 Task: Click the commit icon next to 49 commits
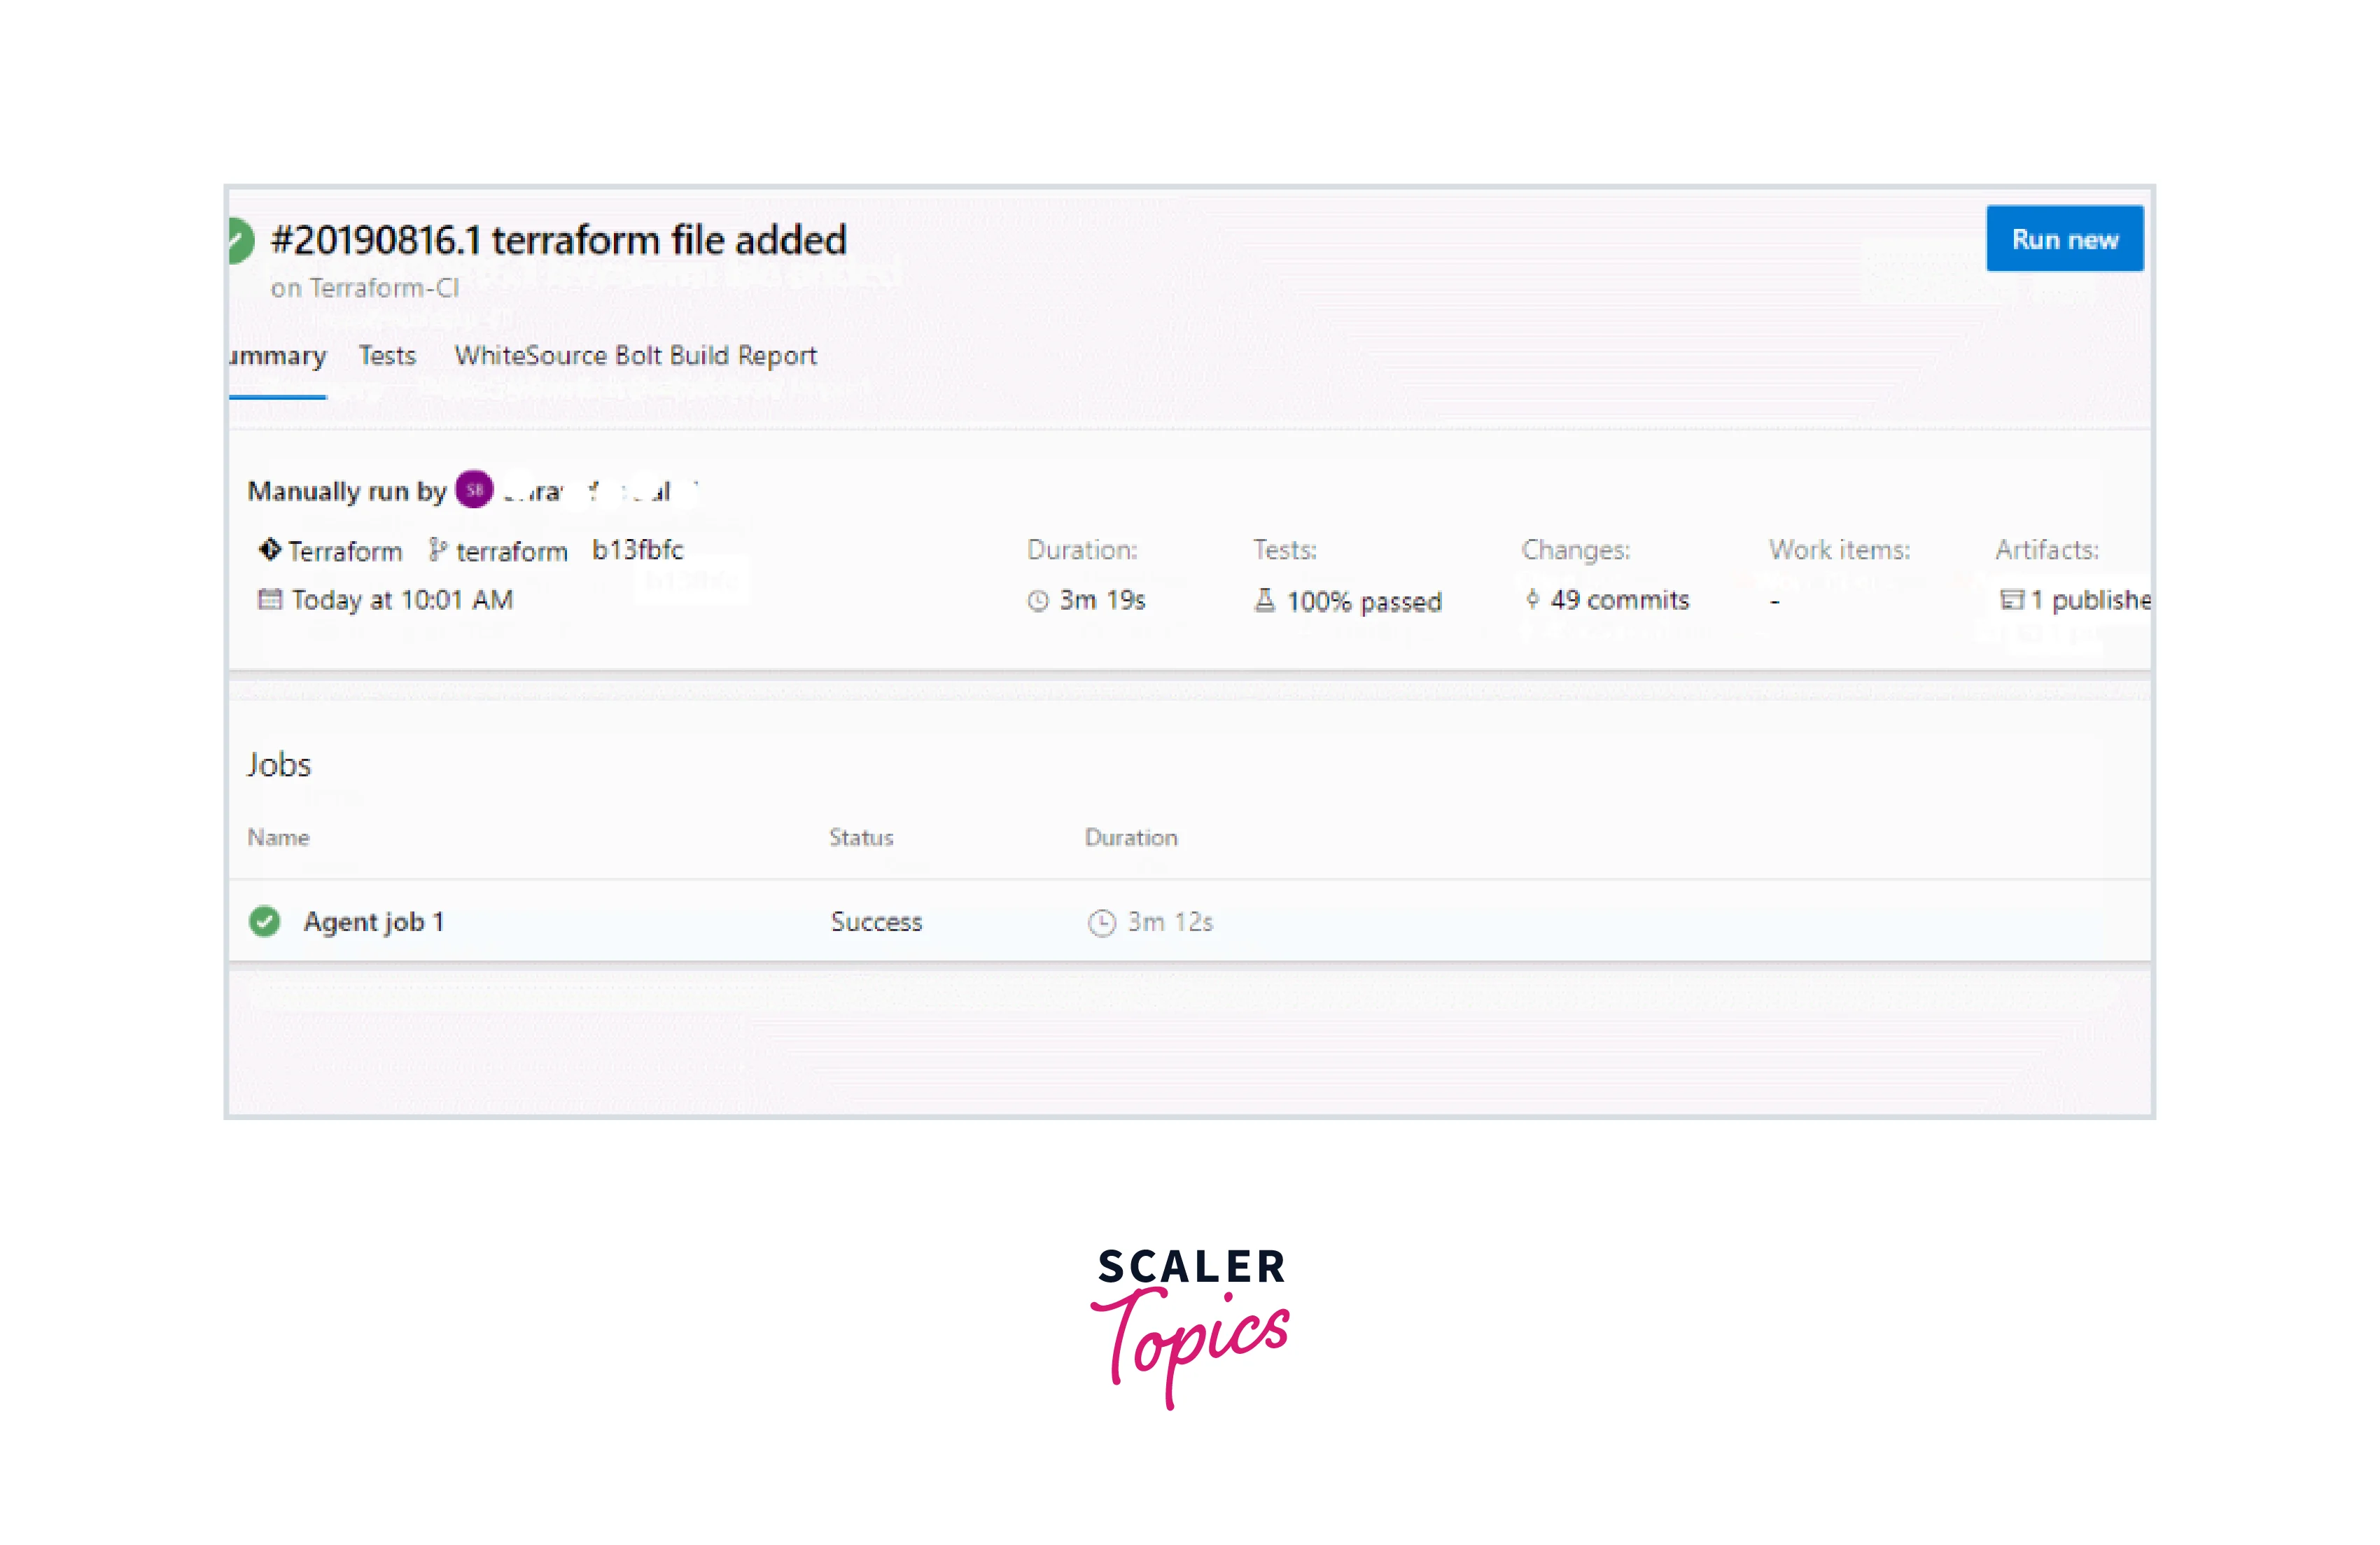pos(1532,599)
